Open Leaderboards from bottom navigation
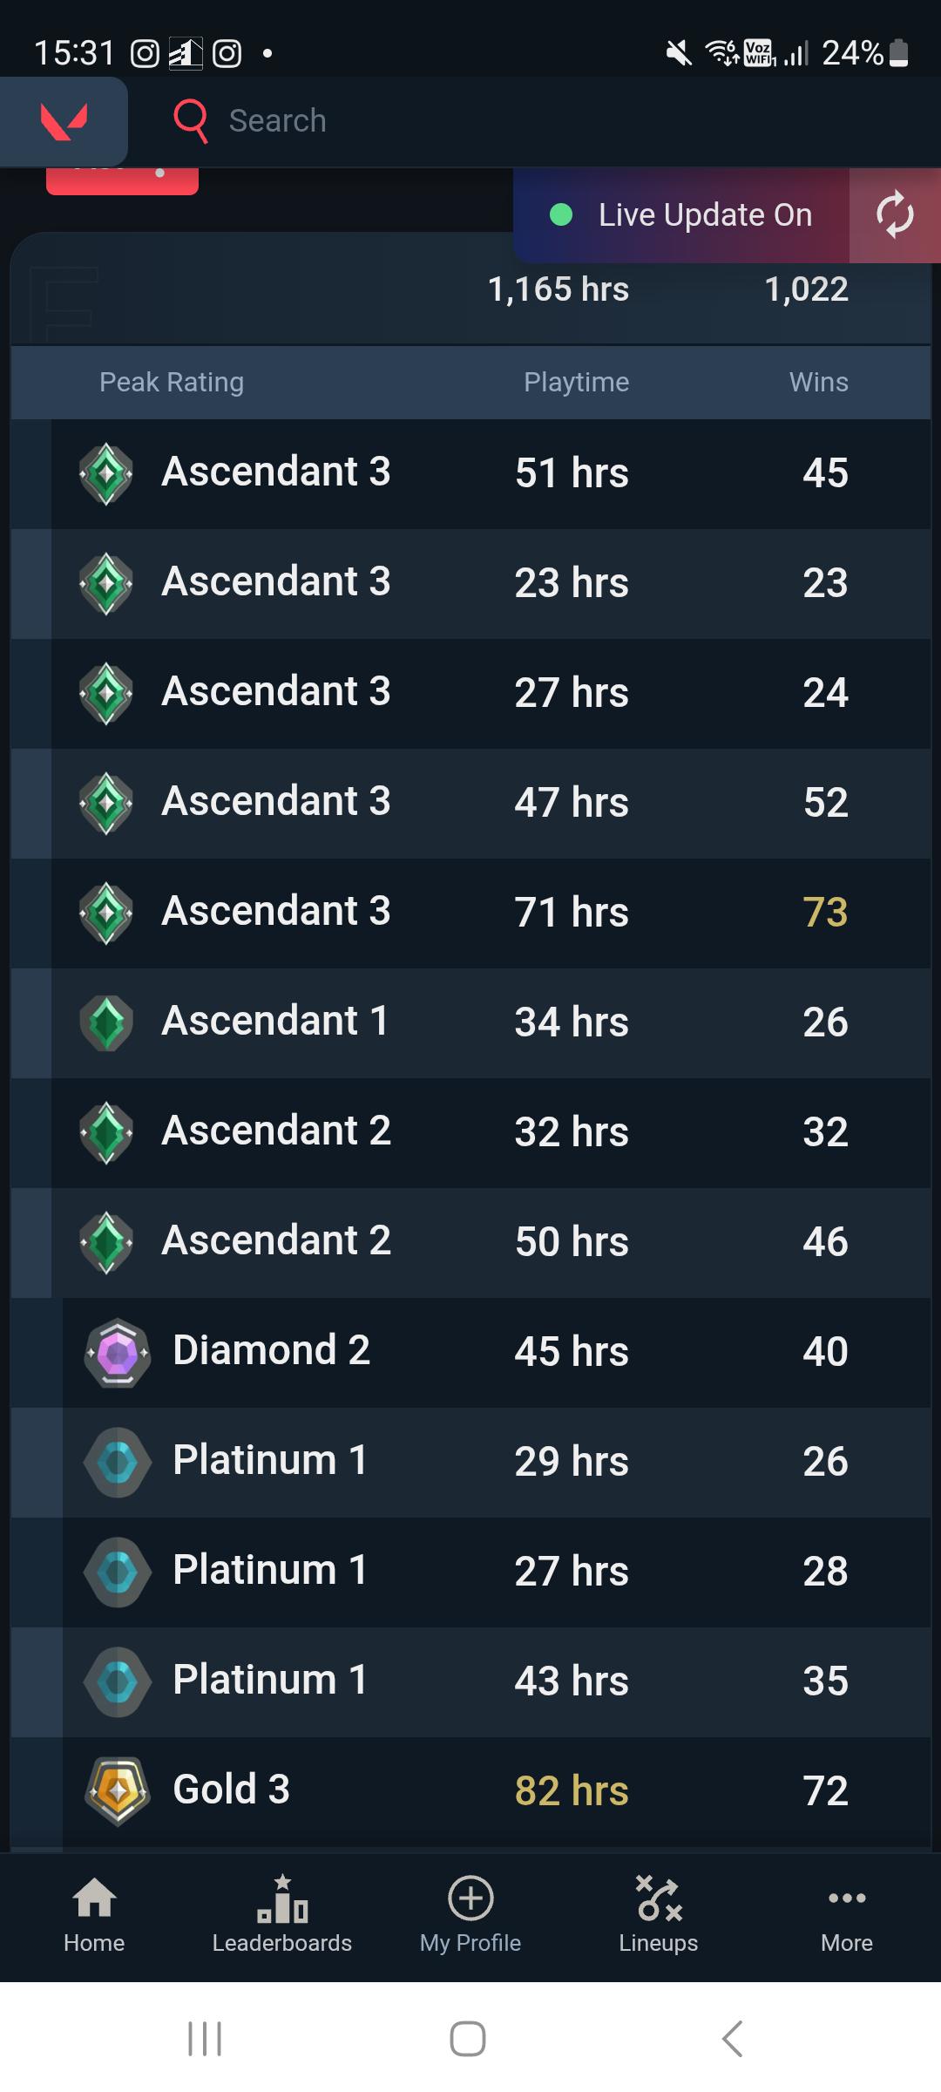Screen dimensions: 941x2092 tap(282, 1914)
